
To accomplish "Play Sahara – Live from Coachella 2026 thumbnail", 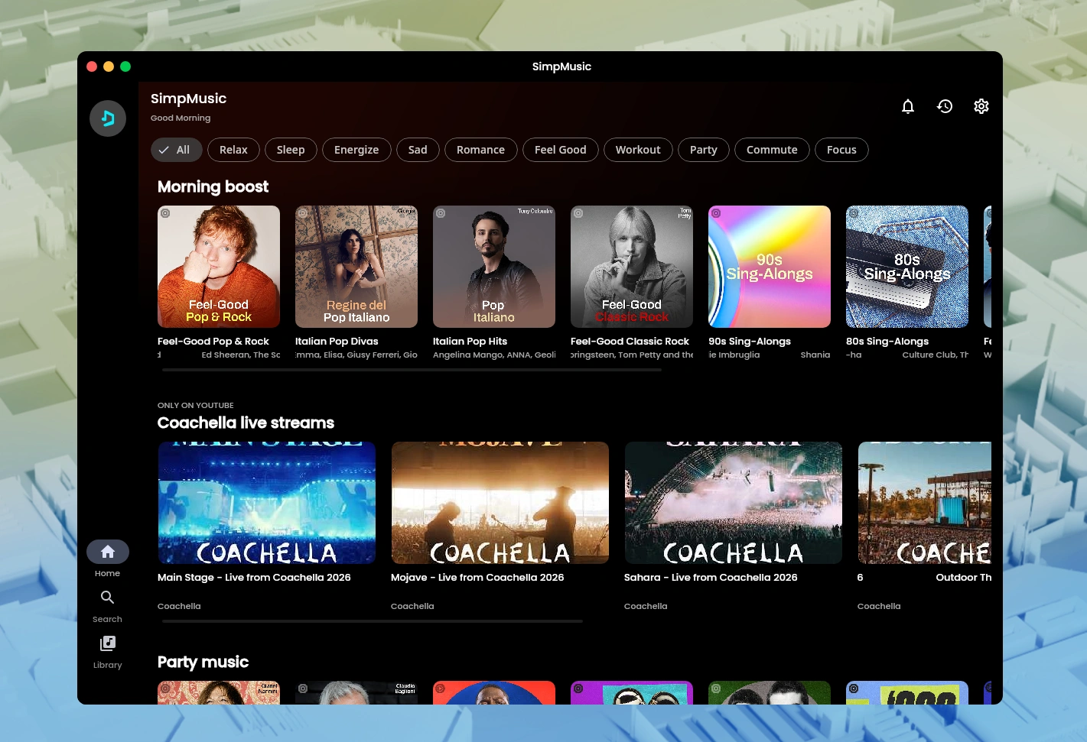I will (733, 502).
